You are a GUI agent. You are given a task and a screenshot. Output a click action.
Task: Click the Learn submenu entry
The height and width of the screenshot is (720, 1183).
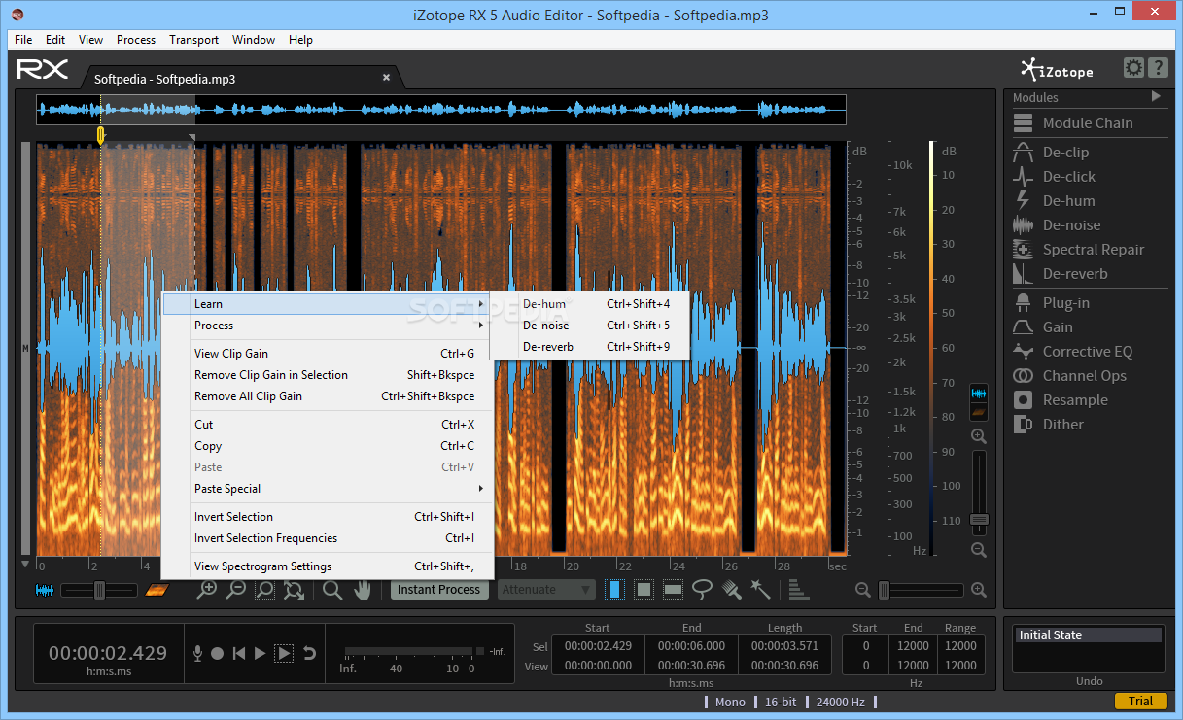click(328, 304)
